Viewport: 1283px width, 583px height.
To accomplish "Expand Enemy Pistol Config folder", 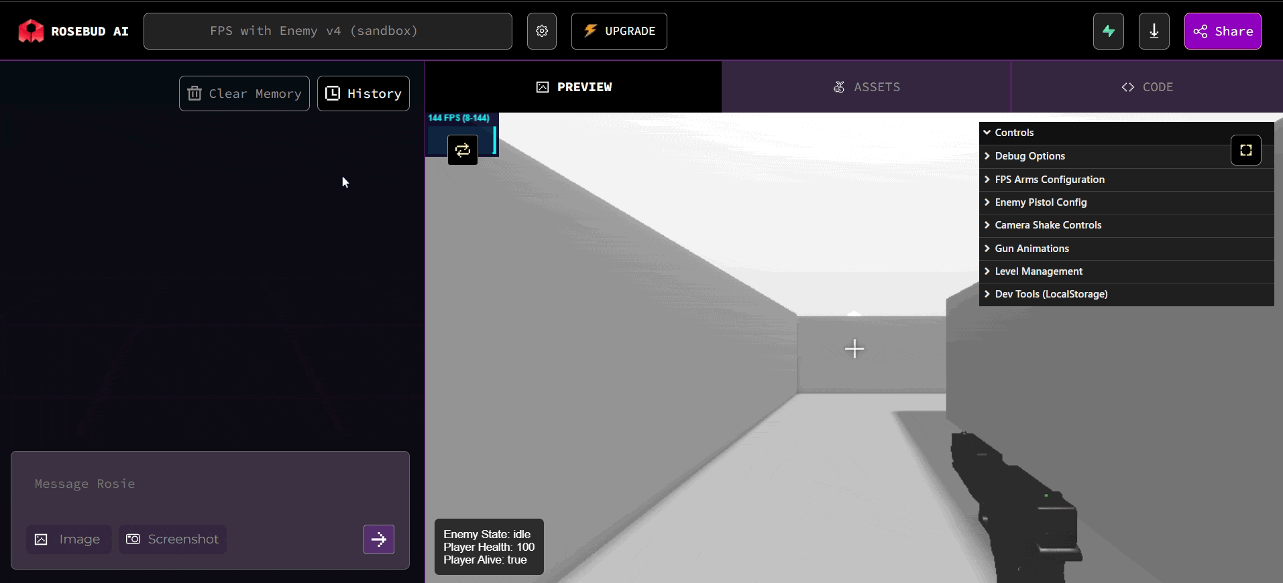I will 1127,202.
